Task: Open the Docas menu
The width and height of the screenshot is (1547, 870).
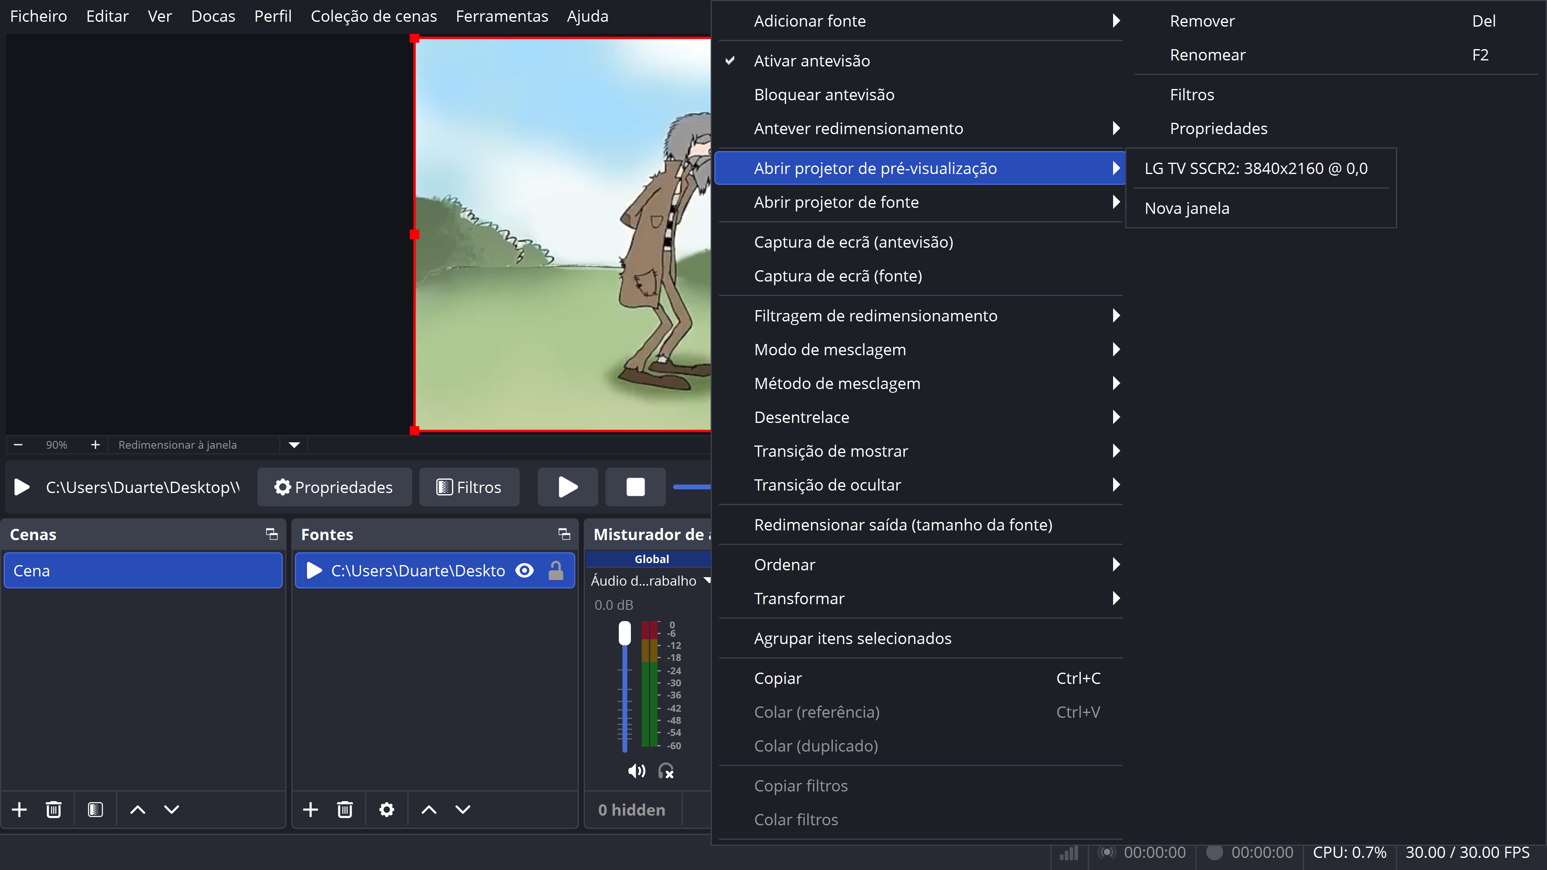Action: point(213,16)
